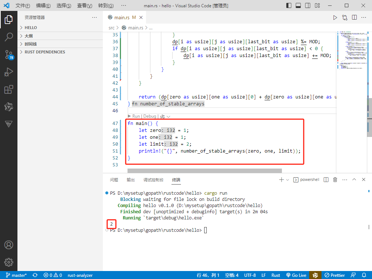Change Rust language mode
372x279 pixels.
[x=276, y=275]
